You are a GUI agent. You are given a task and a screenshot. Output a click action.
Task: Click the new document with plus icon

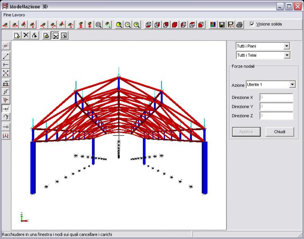pyautogui.click(x=17, y=35)
